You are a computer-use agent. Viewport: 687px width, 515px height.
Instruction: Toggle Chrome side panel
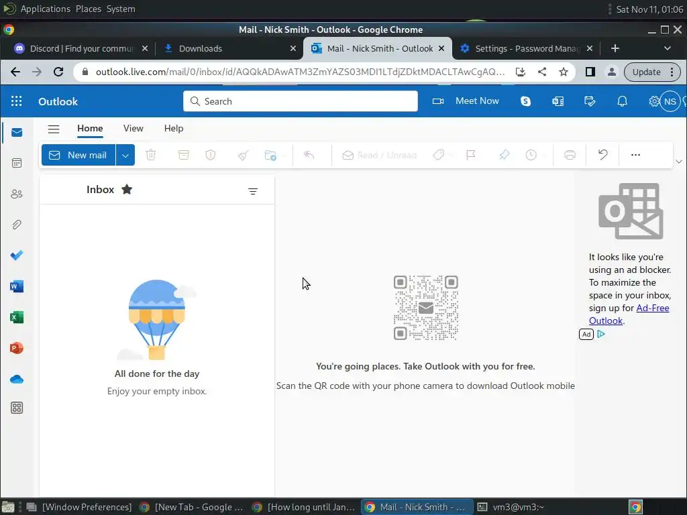tap(590, 72)
